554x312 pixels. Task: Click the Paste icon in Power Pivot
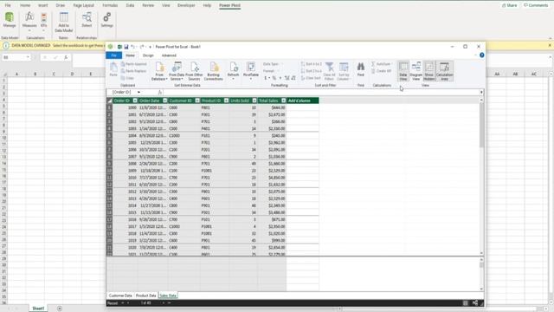click(113, 69)
